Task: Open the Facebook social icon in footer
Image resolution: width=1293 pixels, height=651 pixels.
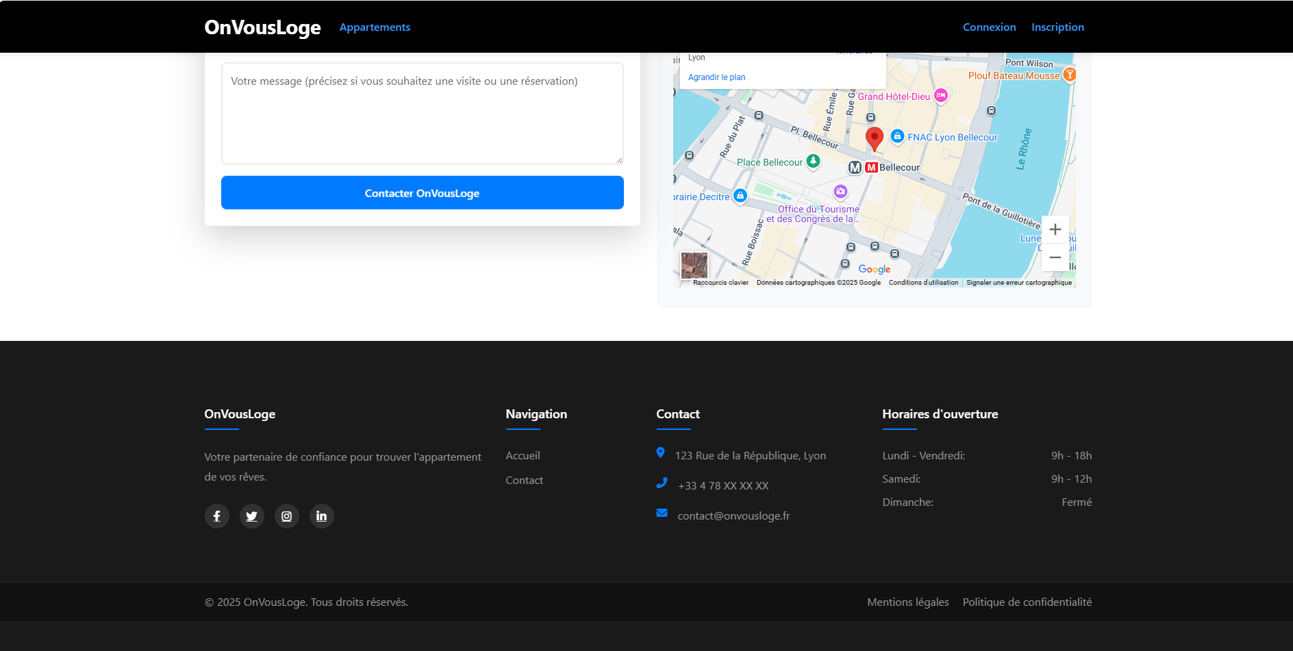Action: pos(216,516)
